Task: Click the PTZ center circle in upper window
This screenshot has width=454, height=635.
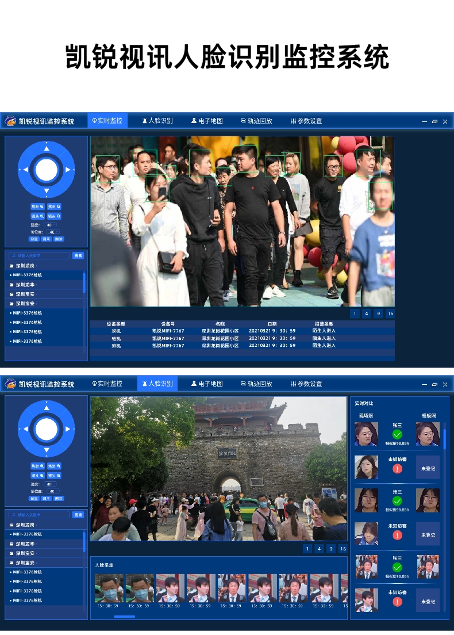Action: pyautogui.click(x=46, y=170)
